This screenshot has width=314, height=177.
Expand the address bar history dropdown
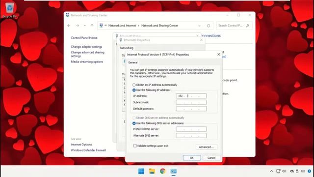click(x=199, y=26)
